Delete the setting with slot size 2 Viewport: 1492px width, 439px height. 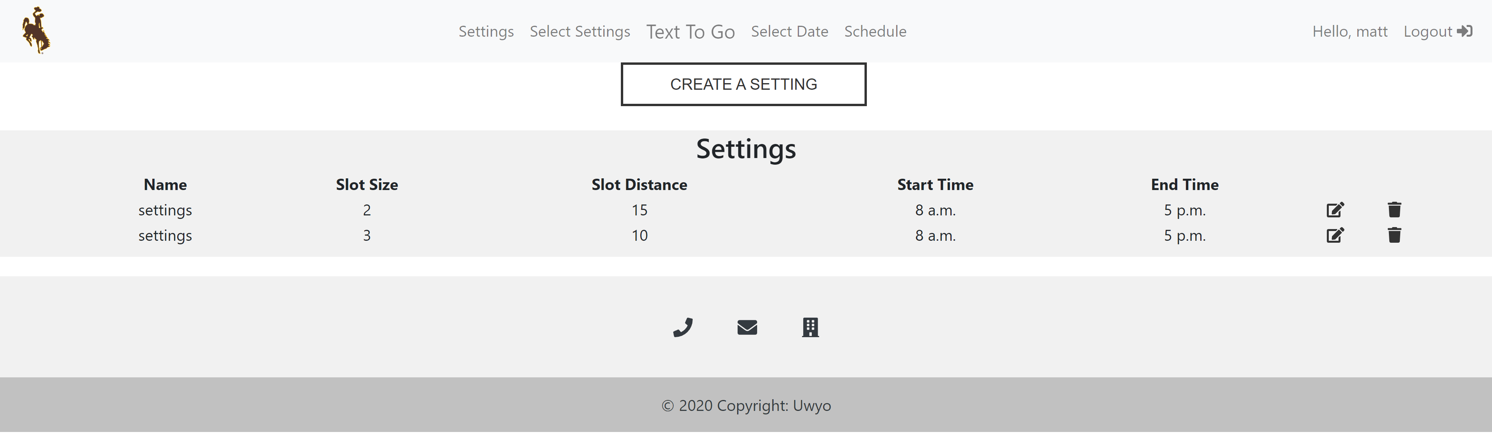1394,210
